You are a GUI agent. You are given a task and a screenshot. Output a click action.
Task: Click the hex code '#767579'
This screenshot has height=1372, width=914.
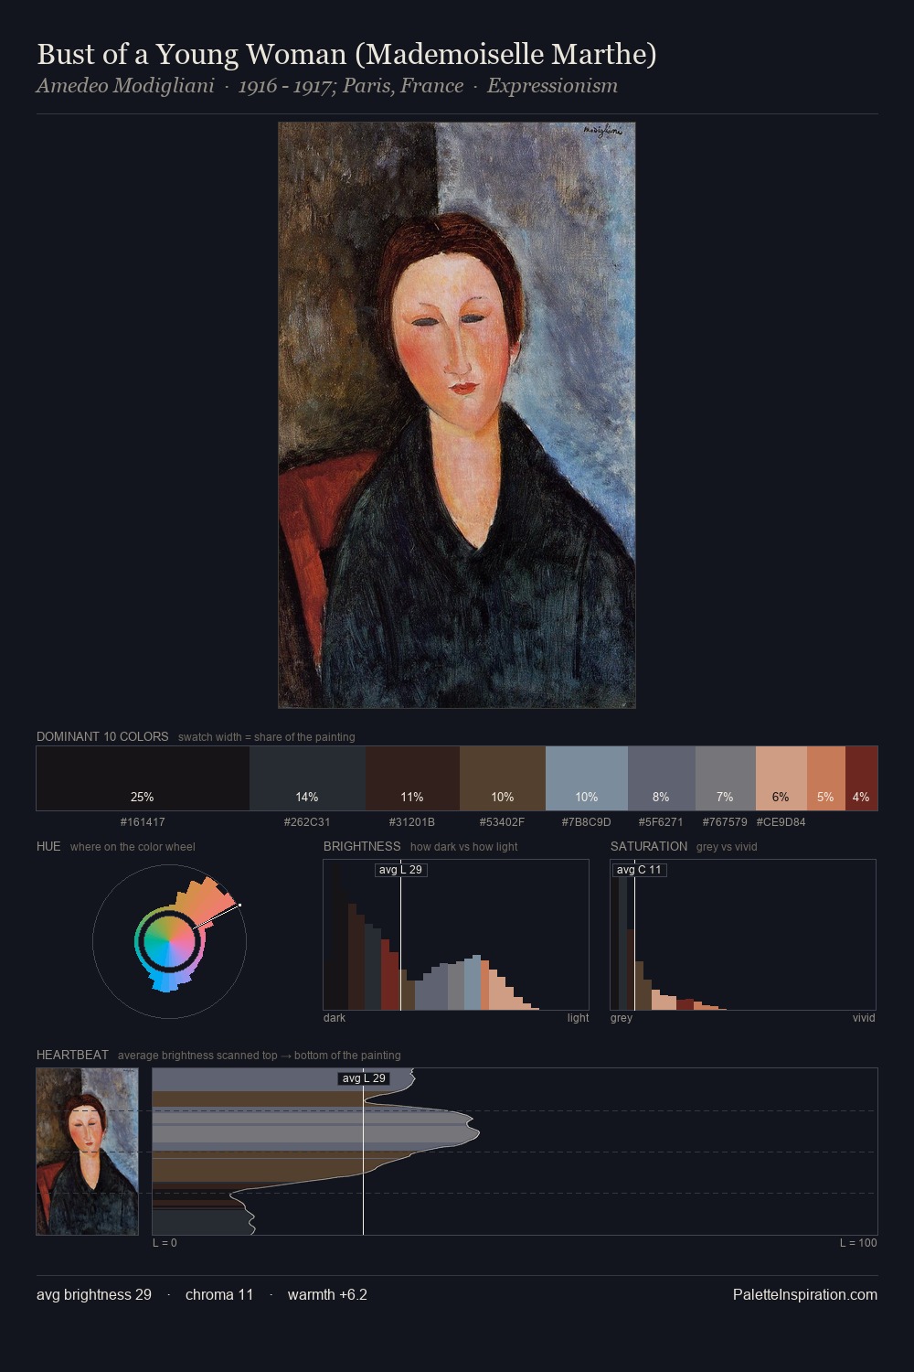[x=725, y=821]
